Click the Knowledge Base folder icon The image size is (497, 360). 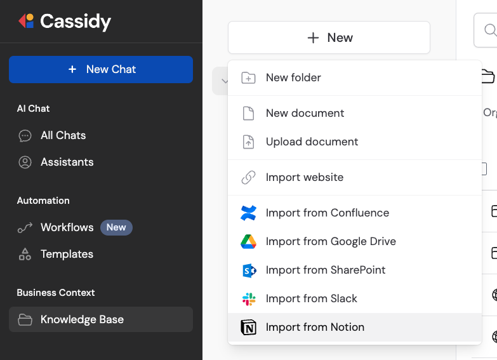coord(25,320)
